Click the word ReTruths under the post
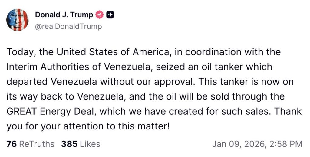This screenshot has height=157, width=310. click(37, 144)
